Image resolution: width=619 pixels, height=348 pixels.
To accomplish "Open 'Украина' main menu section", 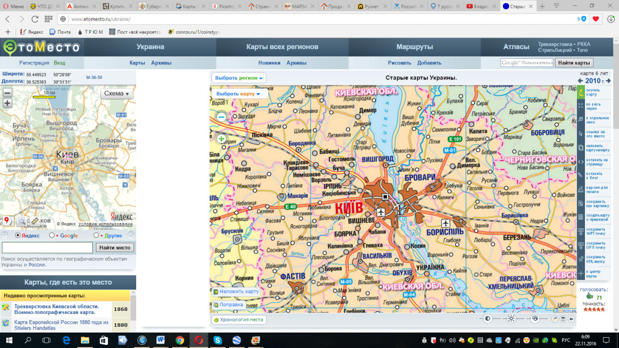I will pyautogui.click(x=150, y=47).
